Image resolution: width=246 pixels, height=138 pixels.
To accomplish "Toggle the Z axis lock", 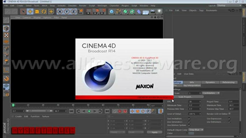I will tap(74, 11).
